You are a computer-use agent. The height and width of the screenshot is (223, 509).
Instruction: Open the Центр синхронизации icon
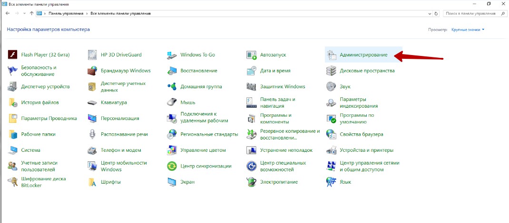click(x=172, y=166)
